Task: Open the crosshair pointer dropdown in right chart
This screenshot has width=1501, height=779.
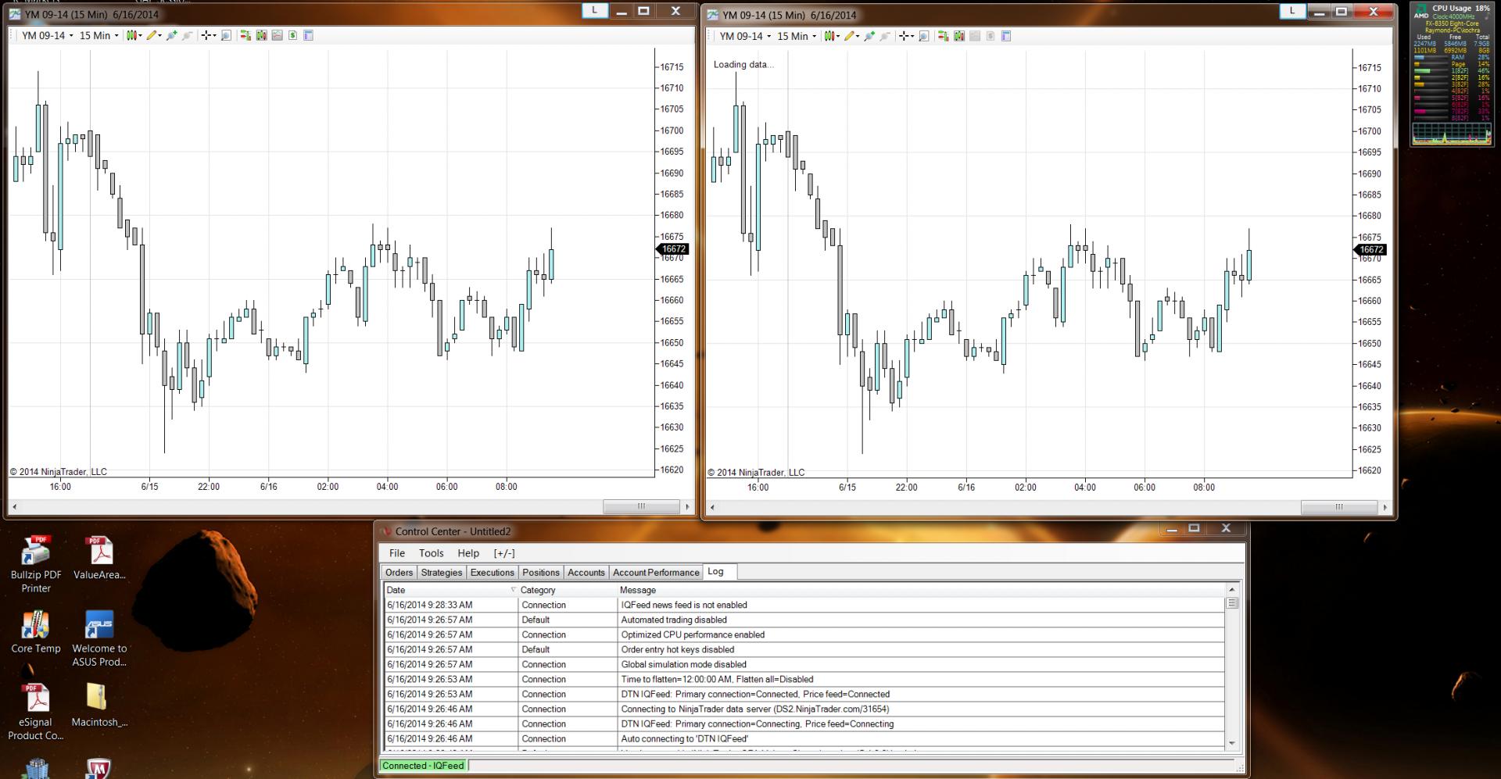Action: [x=907, y=36]
